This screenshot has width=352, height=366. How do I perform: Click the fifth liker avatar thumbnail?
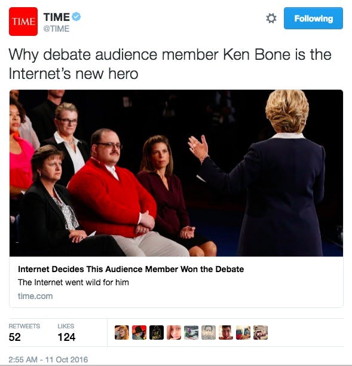click(x=191, y=333)
